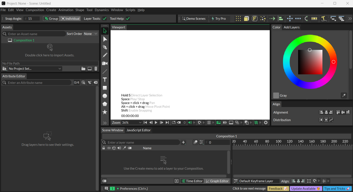The height and width of the screenshot is (192, 353).
Task: Add a layer with the plus button
Action: pos(183,142)
